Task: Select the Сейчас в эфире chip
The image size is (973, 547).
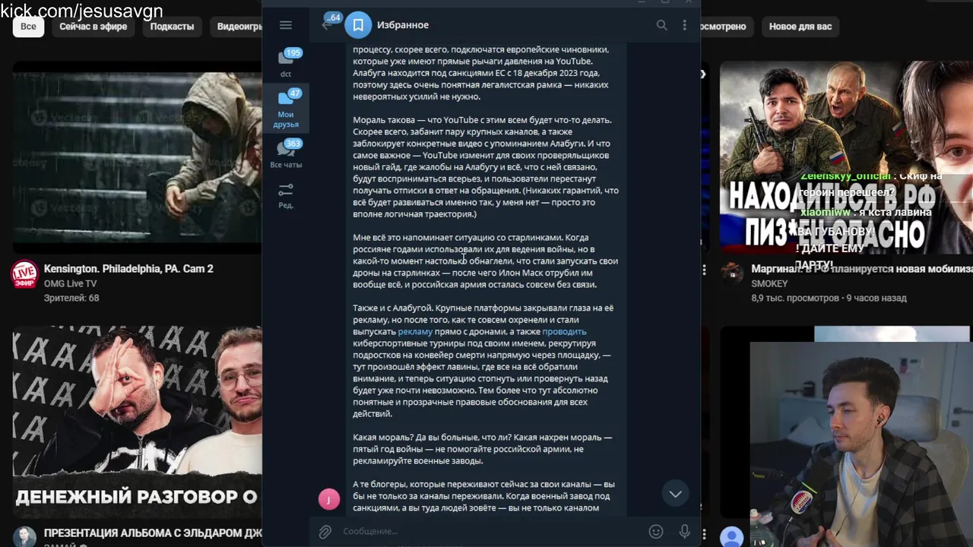Action: 93,27
